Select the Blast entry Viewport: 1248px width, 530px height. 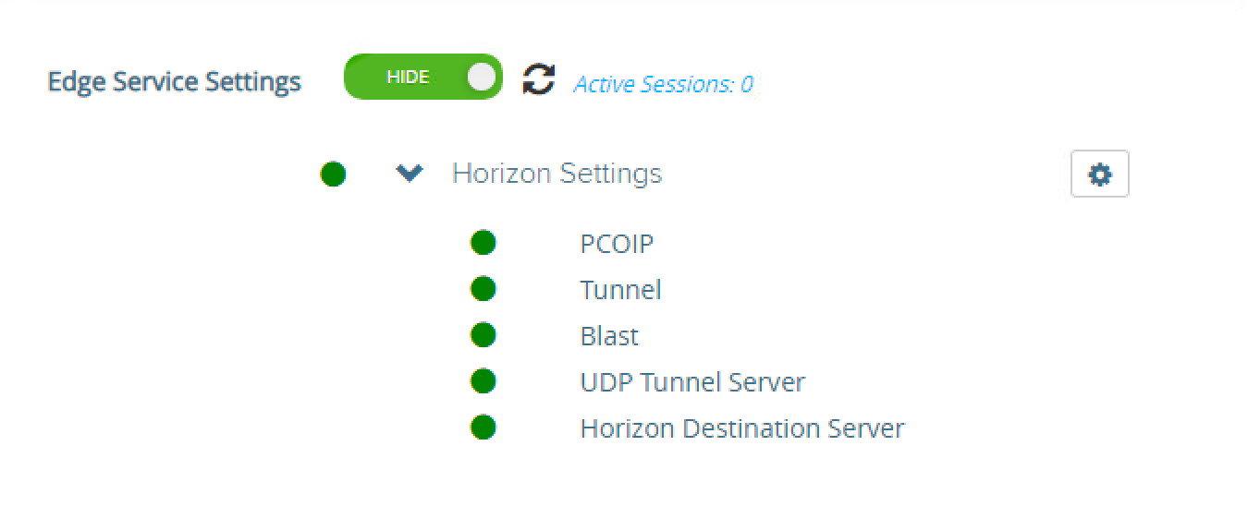(x=609, y=336)
